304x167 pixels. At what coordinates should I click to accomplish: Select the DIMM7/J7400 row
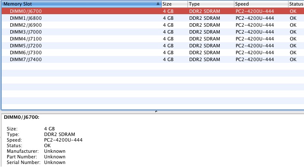(153, 59)
